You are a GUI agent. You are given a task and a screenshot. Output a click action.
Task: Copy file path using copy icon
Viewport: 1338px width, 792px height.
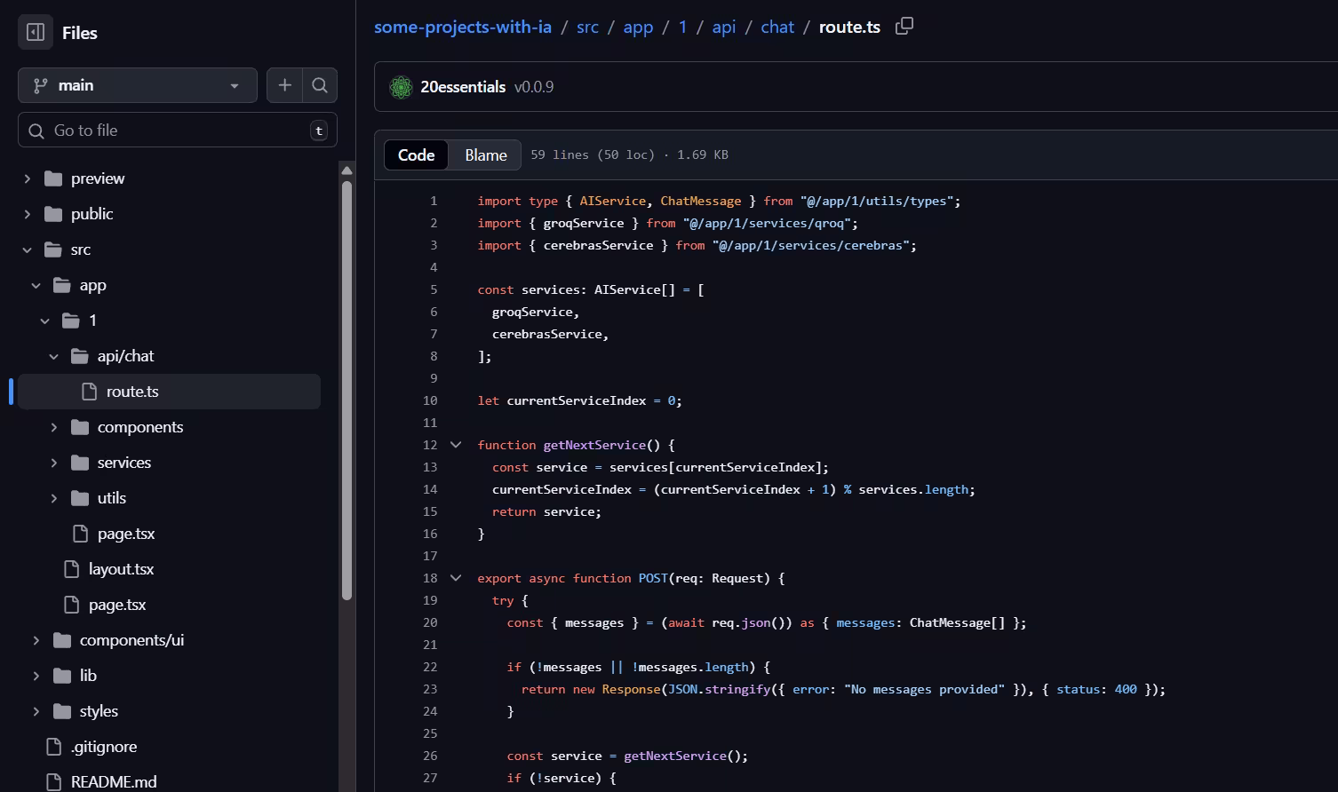tap(904, 27)
